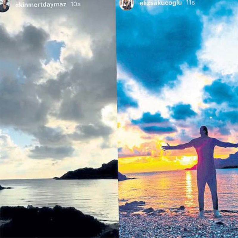
Task: Click the 11s story timestamp
Action: (x=190, y=3)
